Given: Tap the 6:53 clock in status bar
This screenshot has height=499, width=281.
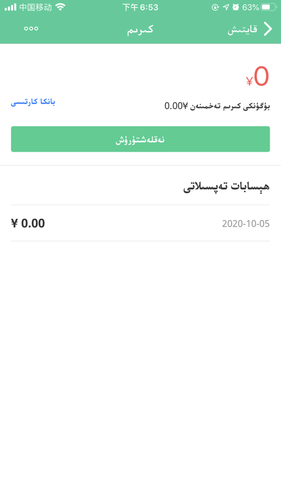Looking at the screenshot, I should point(140,7).
